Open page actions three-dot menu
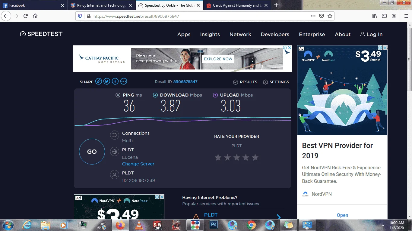The height and width of the screenshot is (231, 412). click(x=313, y=16)
